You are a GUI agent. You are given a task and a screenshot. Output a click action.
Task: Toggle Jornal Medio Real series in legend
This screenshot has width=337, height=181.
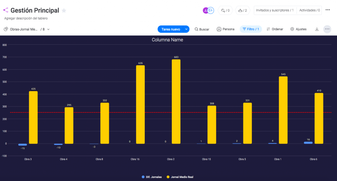coord(180,177)
